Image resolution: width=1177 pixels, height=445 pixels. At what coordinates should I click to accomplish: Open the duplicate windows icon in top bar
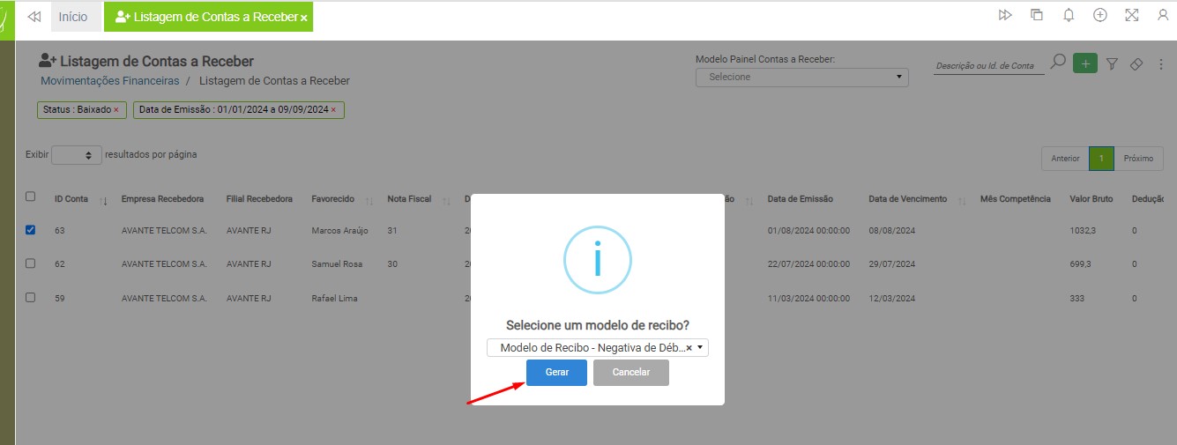coord(1037,15)
